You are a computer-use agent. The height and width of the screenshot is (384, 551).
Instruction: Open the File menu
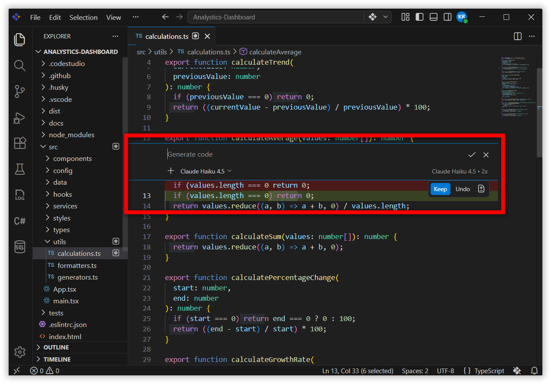(x=35, y=17)
